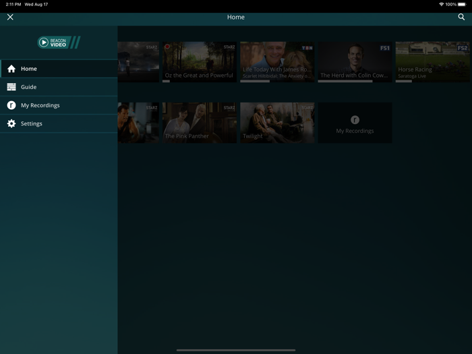Click the 2:11 PM clock in status bar
This screenshot has width=472, height=354.
pos(13,4)
